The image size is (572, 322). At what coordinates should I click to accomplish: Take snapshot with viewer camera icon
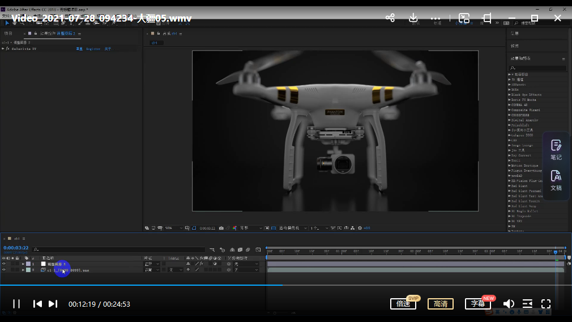[221, 228]
